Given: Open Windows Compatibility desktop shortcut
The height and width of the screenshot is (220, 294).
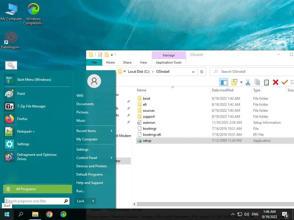Looking at the screenshot, I should coord(33,14).
